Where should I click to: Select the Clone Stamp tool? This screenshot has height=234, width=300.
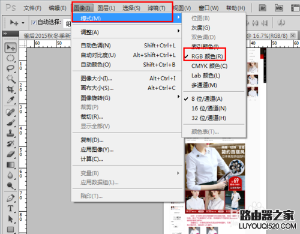(10, 133)
